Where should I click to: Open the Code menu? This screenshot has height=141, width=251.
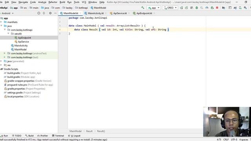click(33, 2)
